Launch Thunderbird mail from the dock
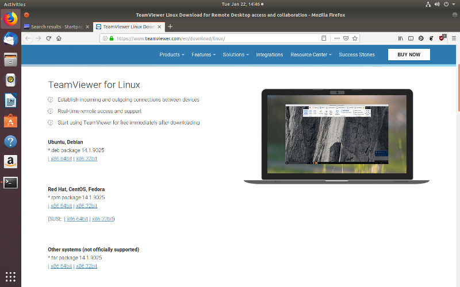 pos(10,39)
